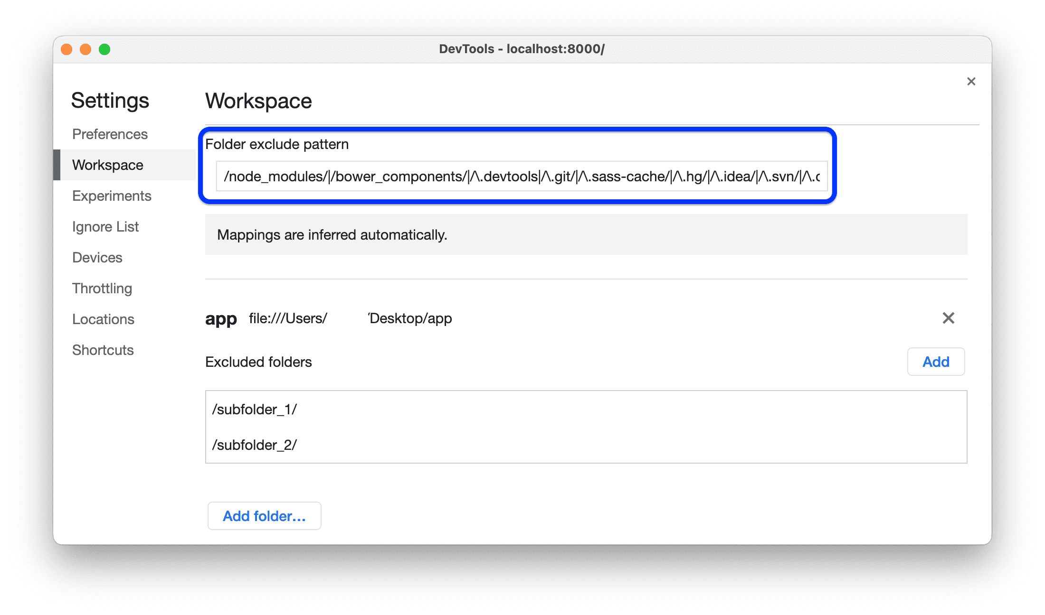1045x615 pixels.
Task: Click the Shortcuts icon in sidebar
Action: (x=104, y=348)
